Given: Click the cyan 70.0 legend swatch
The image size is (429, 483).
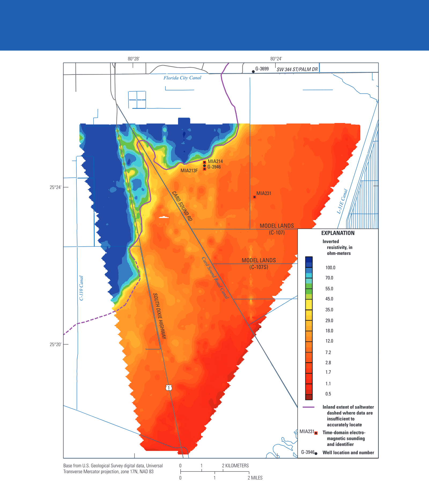Looking at the screenshot, I should click(309, 275).
